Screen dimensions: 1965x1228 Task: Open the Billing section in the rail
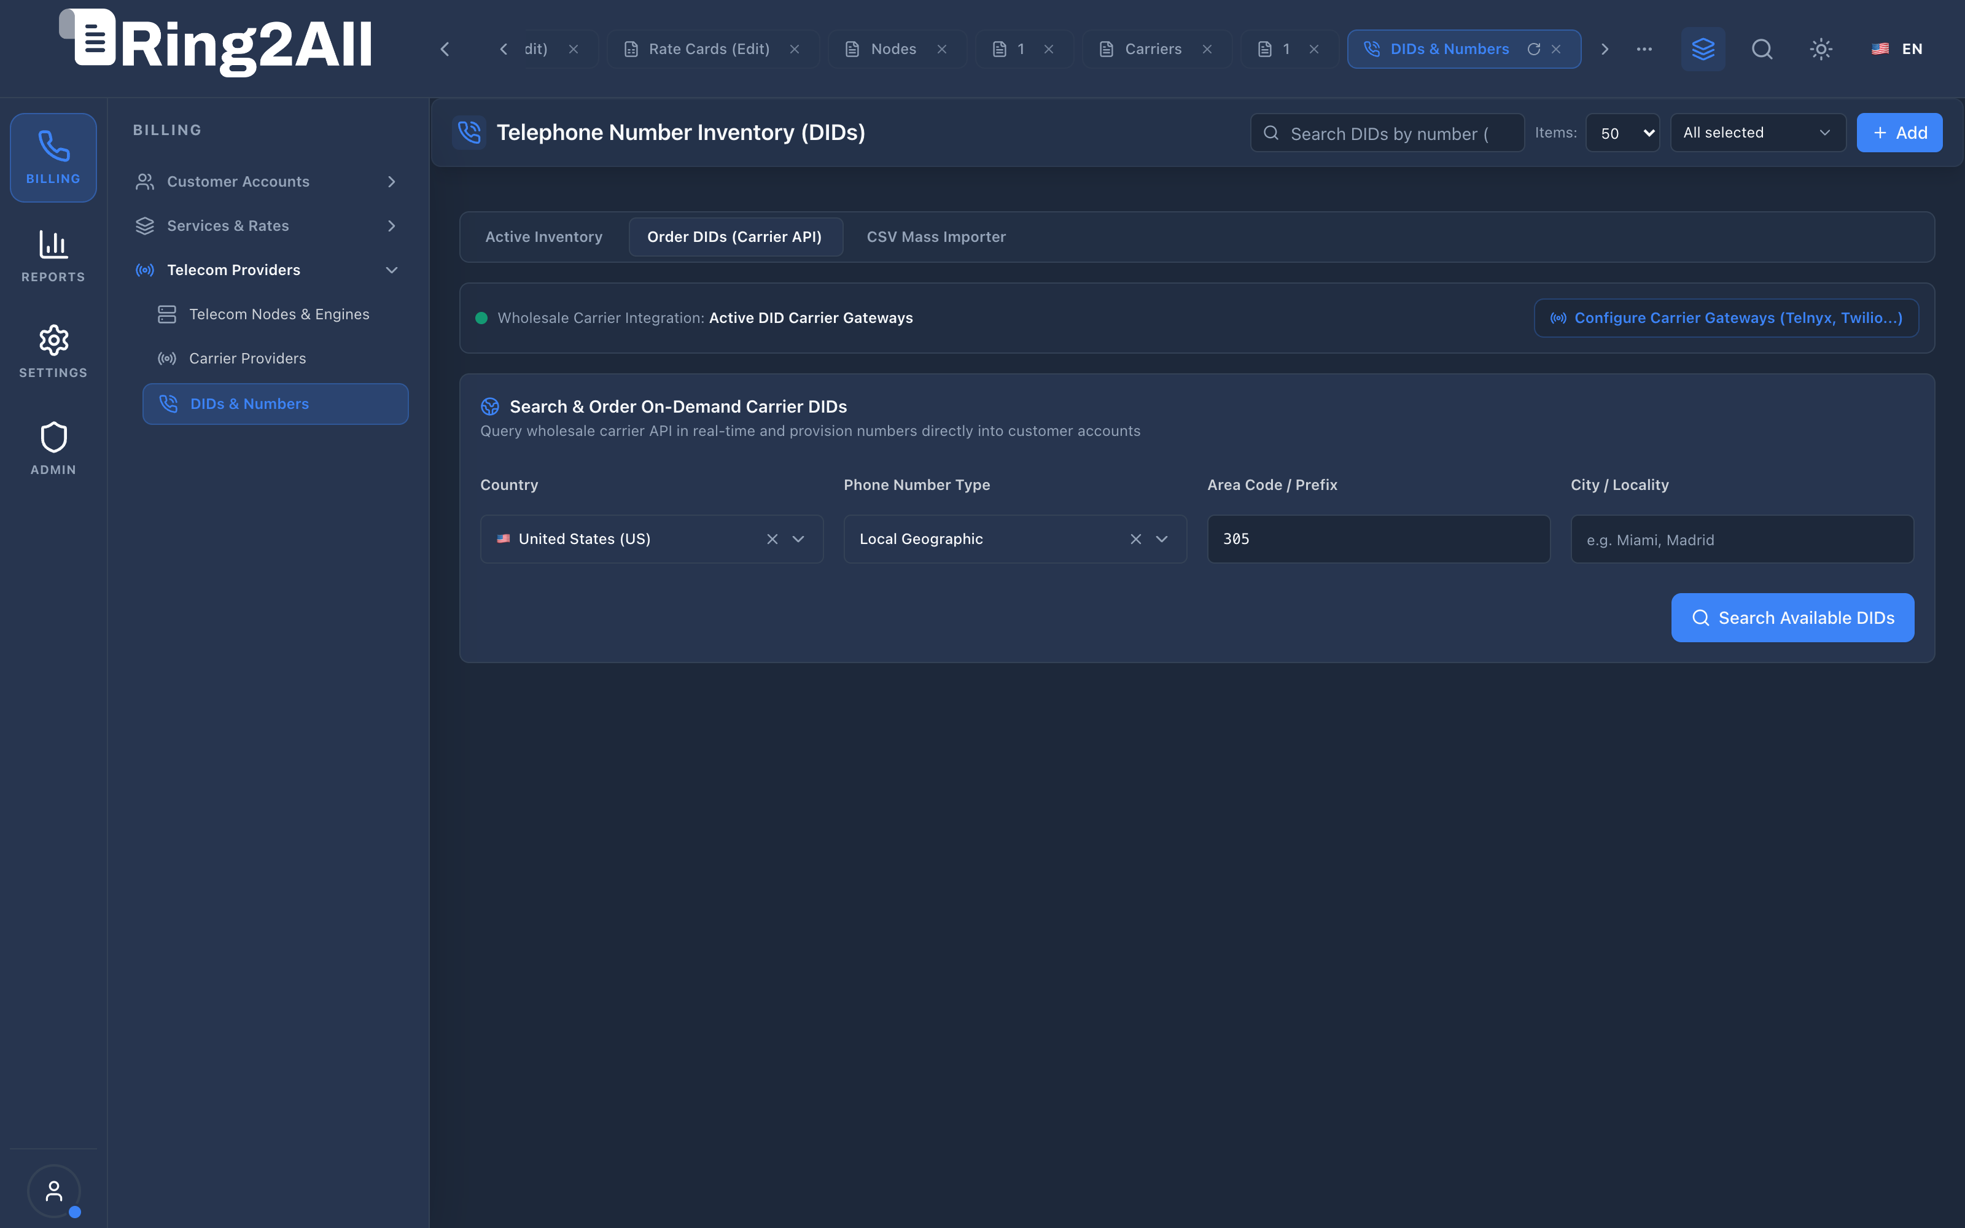(53, 158)
